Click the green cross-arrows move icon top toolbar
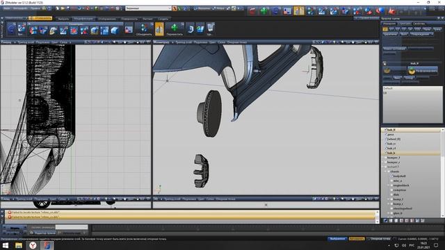445x250 pixels. click(x=264, y=11)
